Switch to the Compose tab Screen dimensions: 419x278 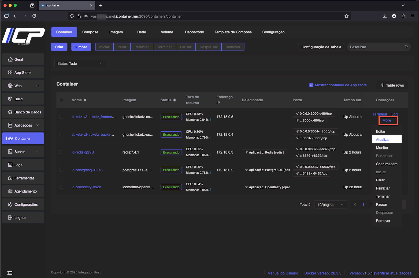pyautogui.click(x=90, y=32)
